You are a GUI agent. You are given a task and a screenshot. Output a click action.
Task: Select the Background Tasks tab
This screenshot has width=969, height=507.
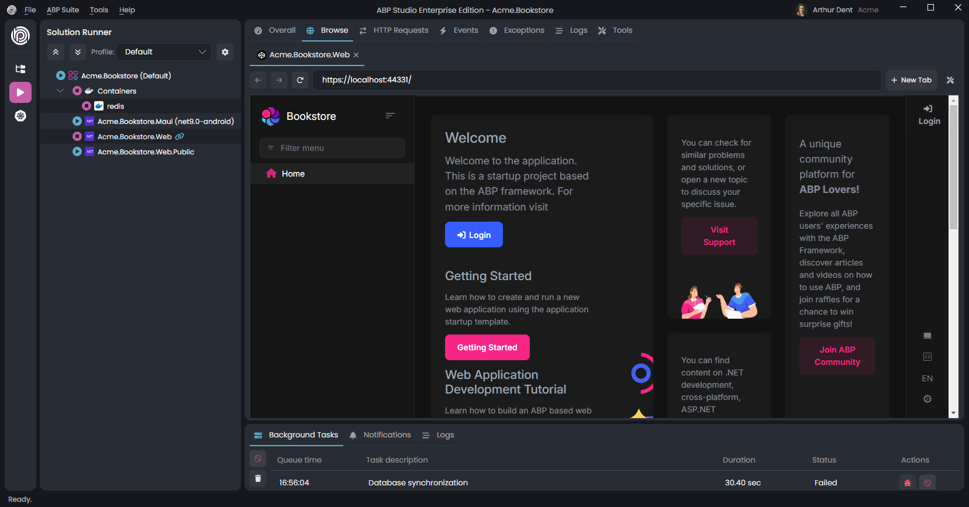(296, 435)
